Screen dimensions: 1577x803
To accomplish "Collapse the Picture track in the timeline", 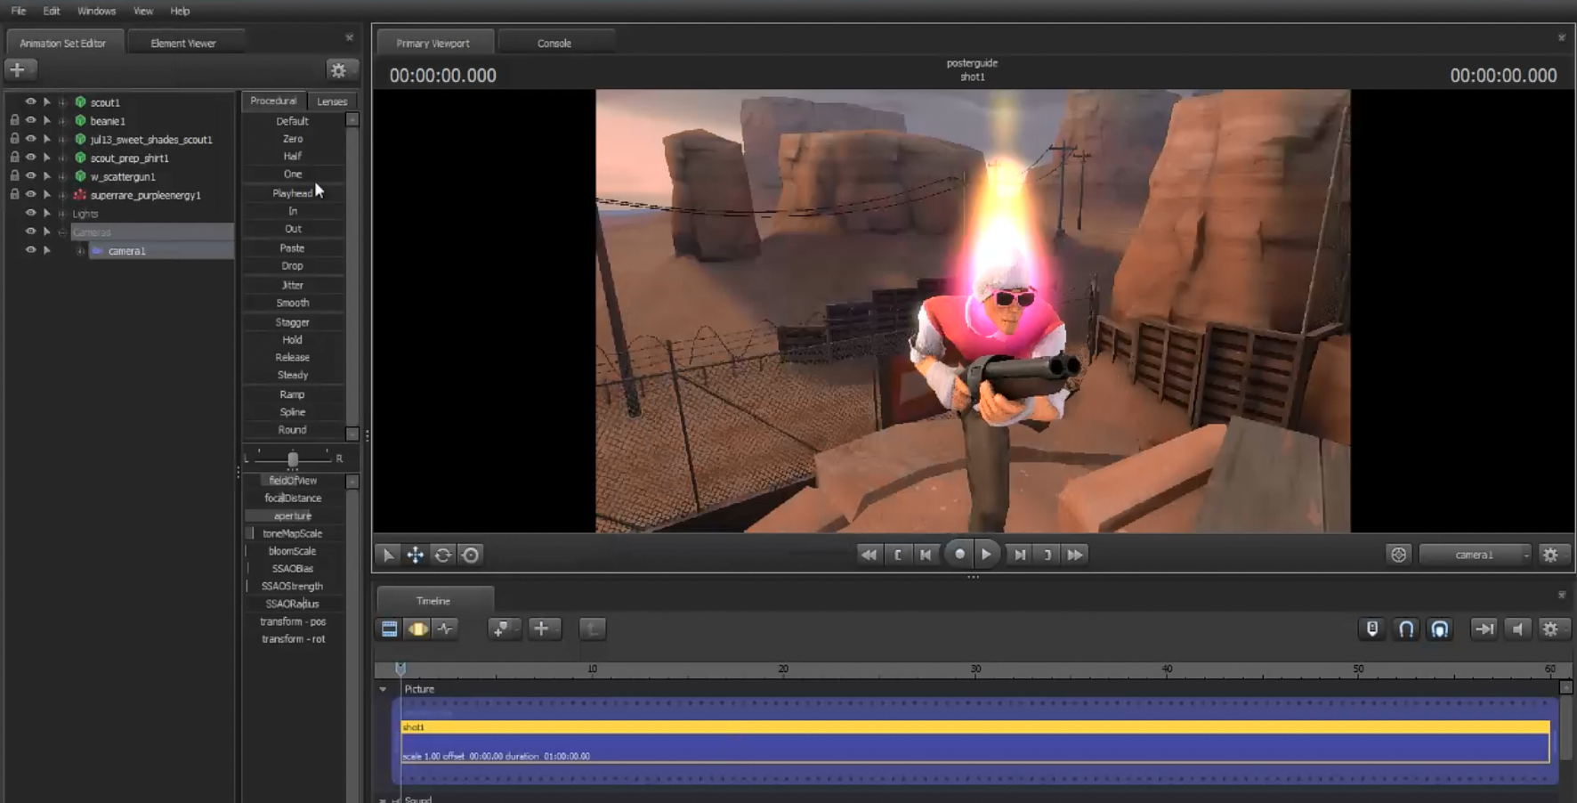I will (384, 689).
